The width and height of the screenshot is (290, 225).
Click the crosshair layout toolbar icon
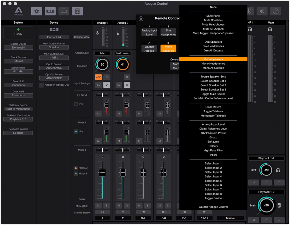(64, 11)
